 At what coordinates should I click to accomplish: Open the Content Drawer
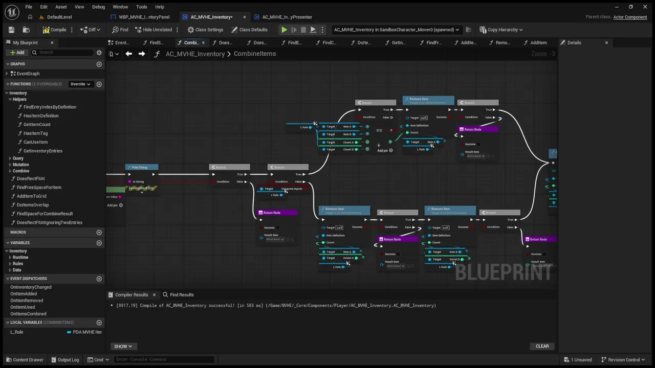(x=24, y=360)
